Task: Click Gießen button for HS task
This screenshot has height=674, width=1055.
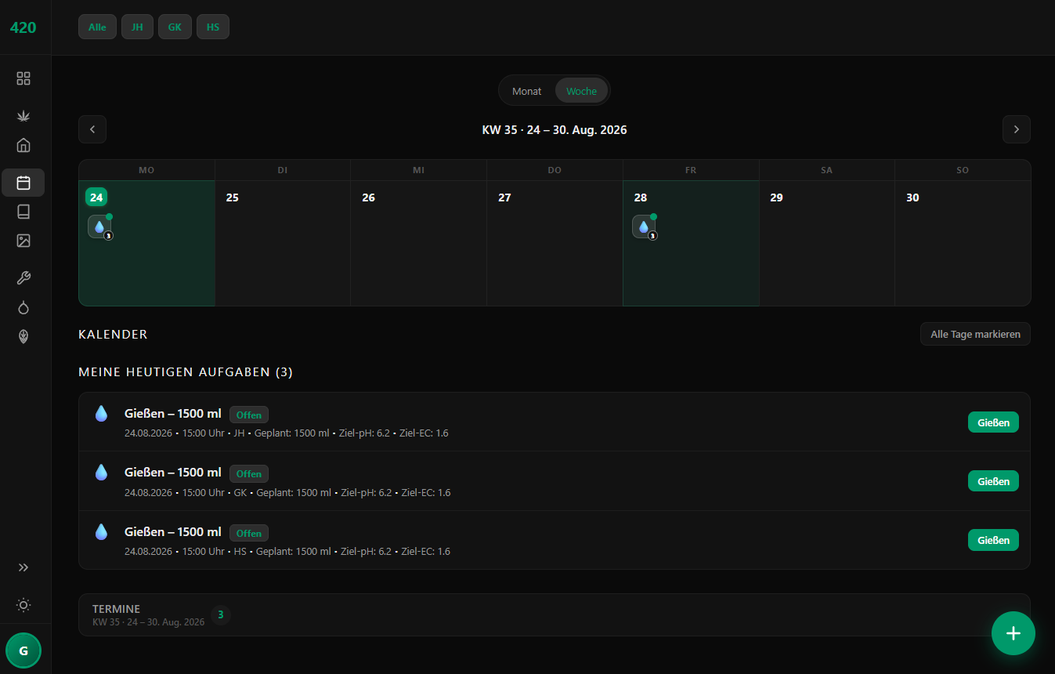Action: coord(993,540)
